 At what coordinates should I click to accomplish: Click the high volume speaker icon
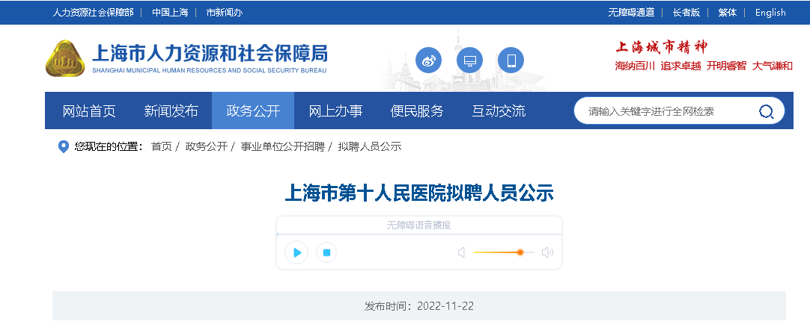pyautogui.click(x=547, y=252)
